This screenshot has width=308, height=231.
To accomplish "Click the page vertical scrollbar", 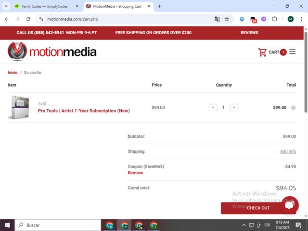I will [x=306, y=72].
